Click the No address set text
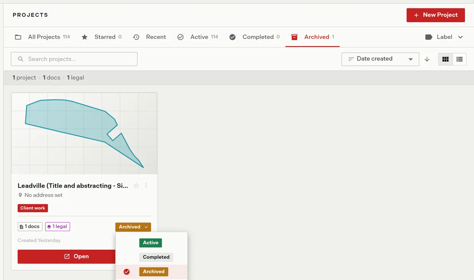The width and height of the screenshot is (474, 280). [44, 195]
